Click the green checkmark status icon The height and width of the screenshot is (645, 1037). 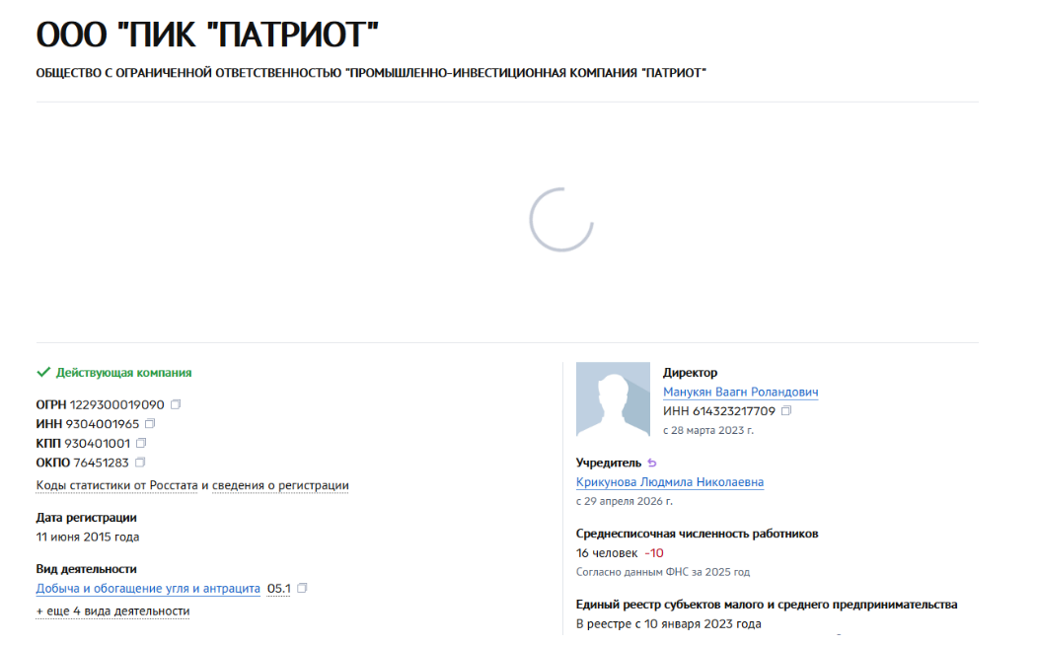tap(43, 373)
